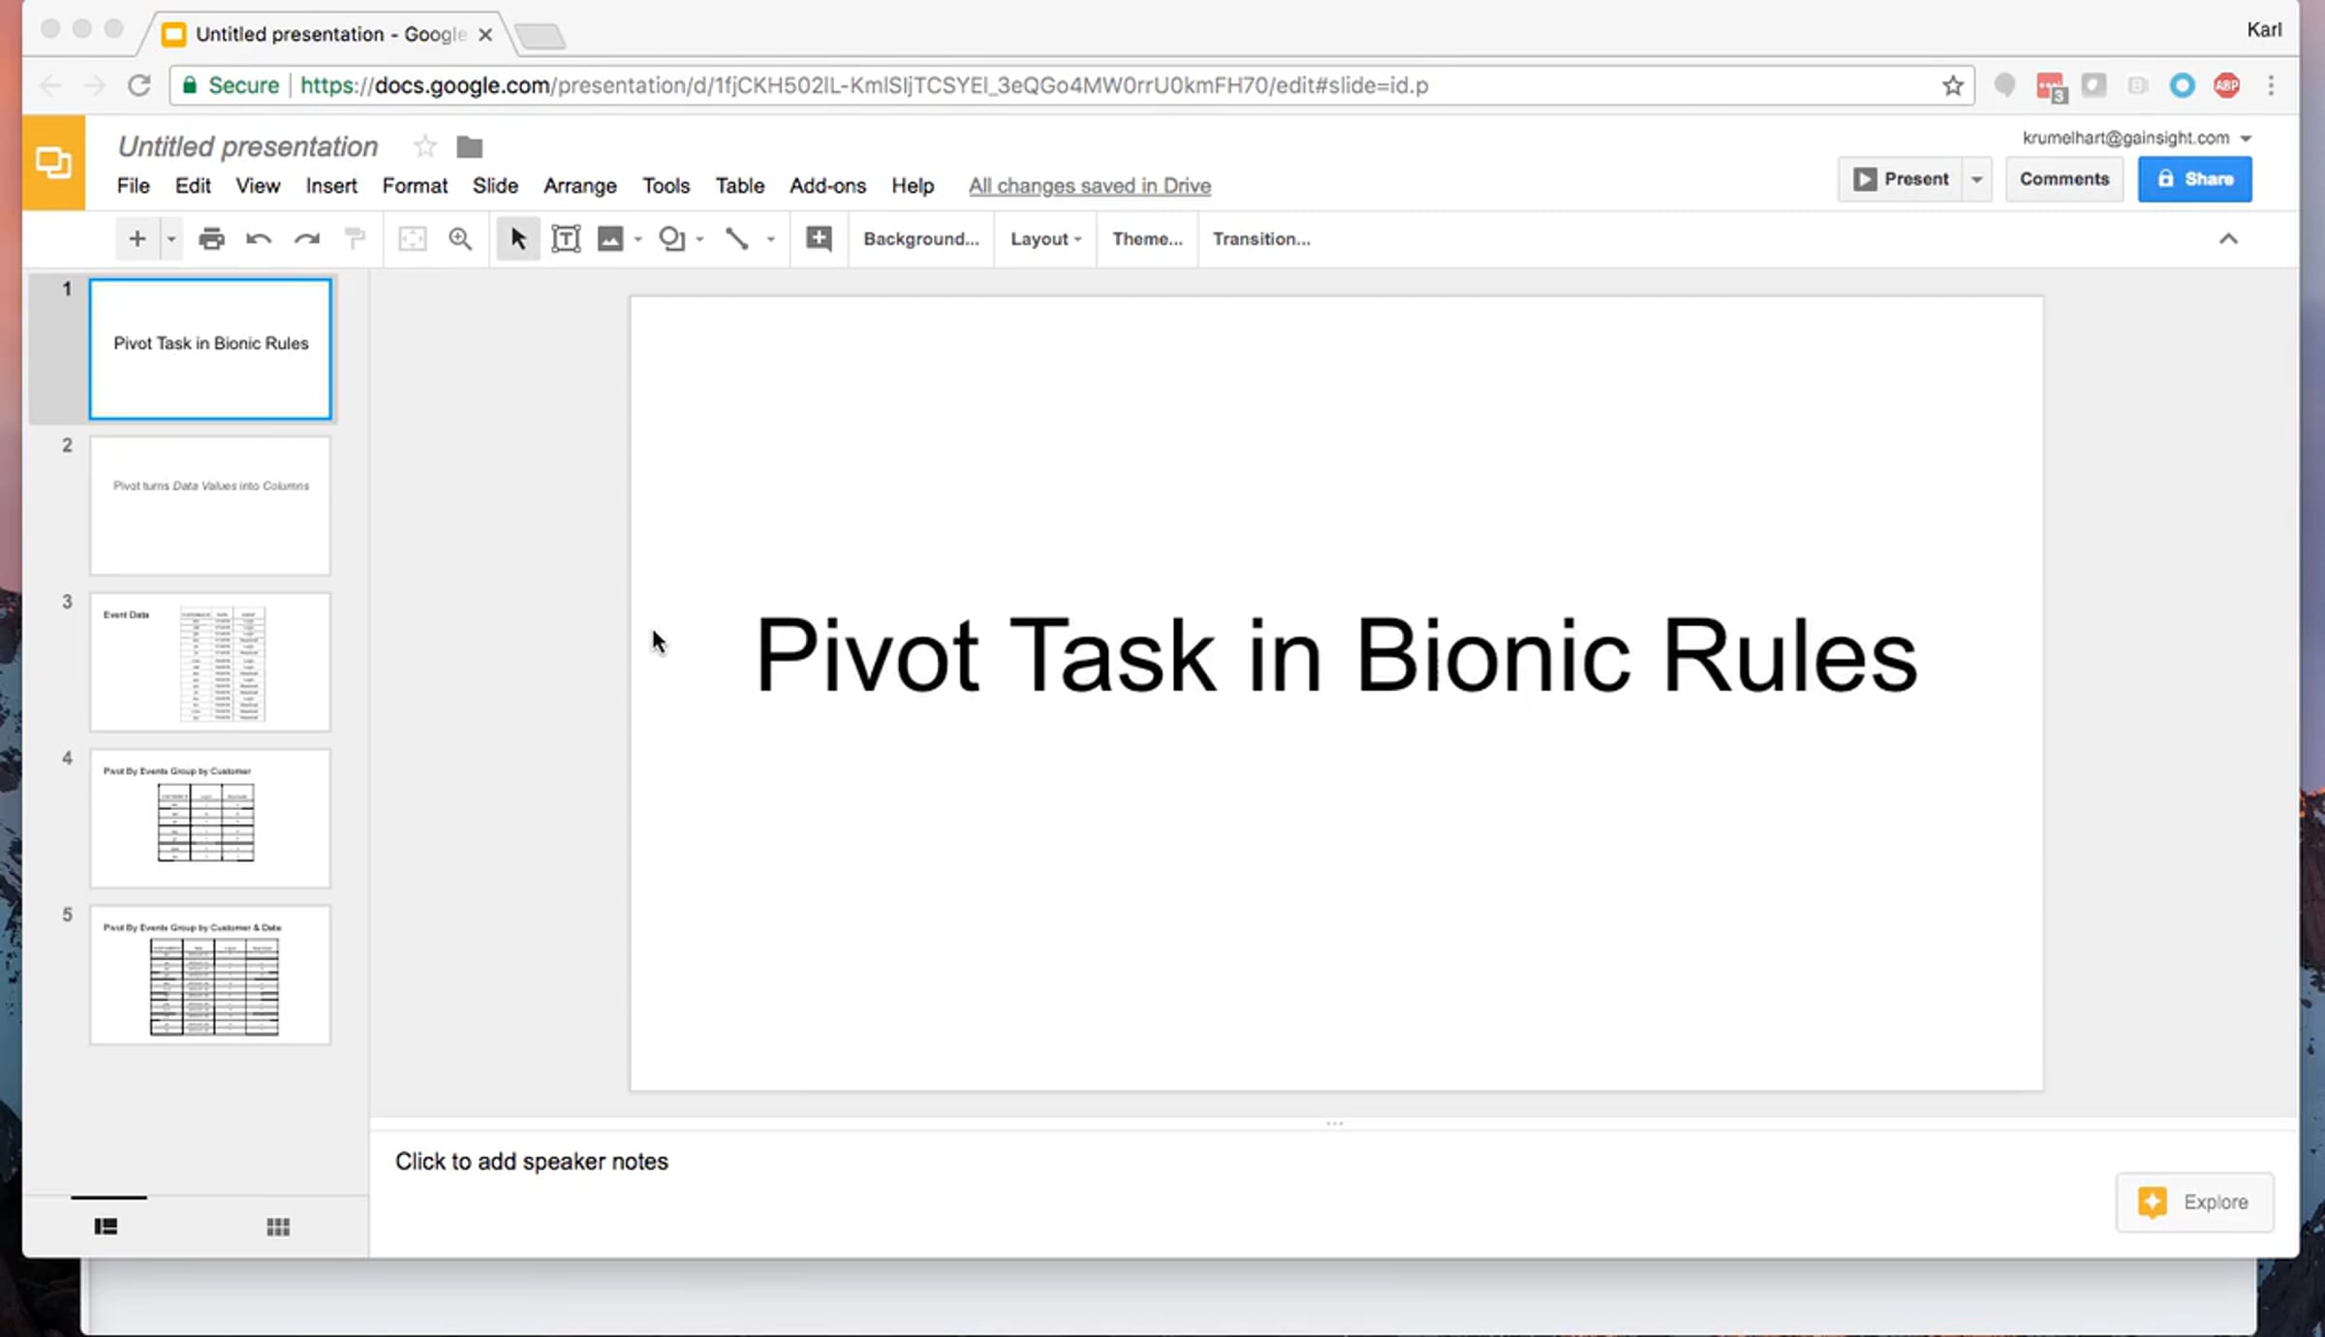Select the text box tool
Image resolution: width=2325 pixels, height=1337 pixels.
point(566,238)
